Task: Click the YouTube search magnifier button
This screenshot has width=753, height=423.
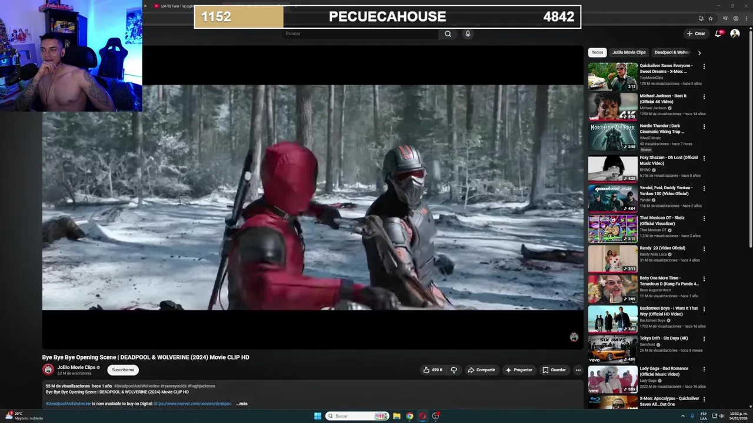Action: [448, 33]
